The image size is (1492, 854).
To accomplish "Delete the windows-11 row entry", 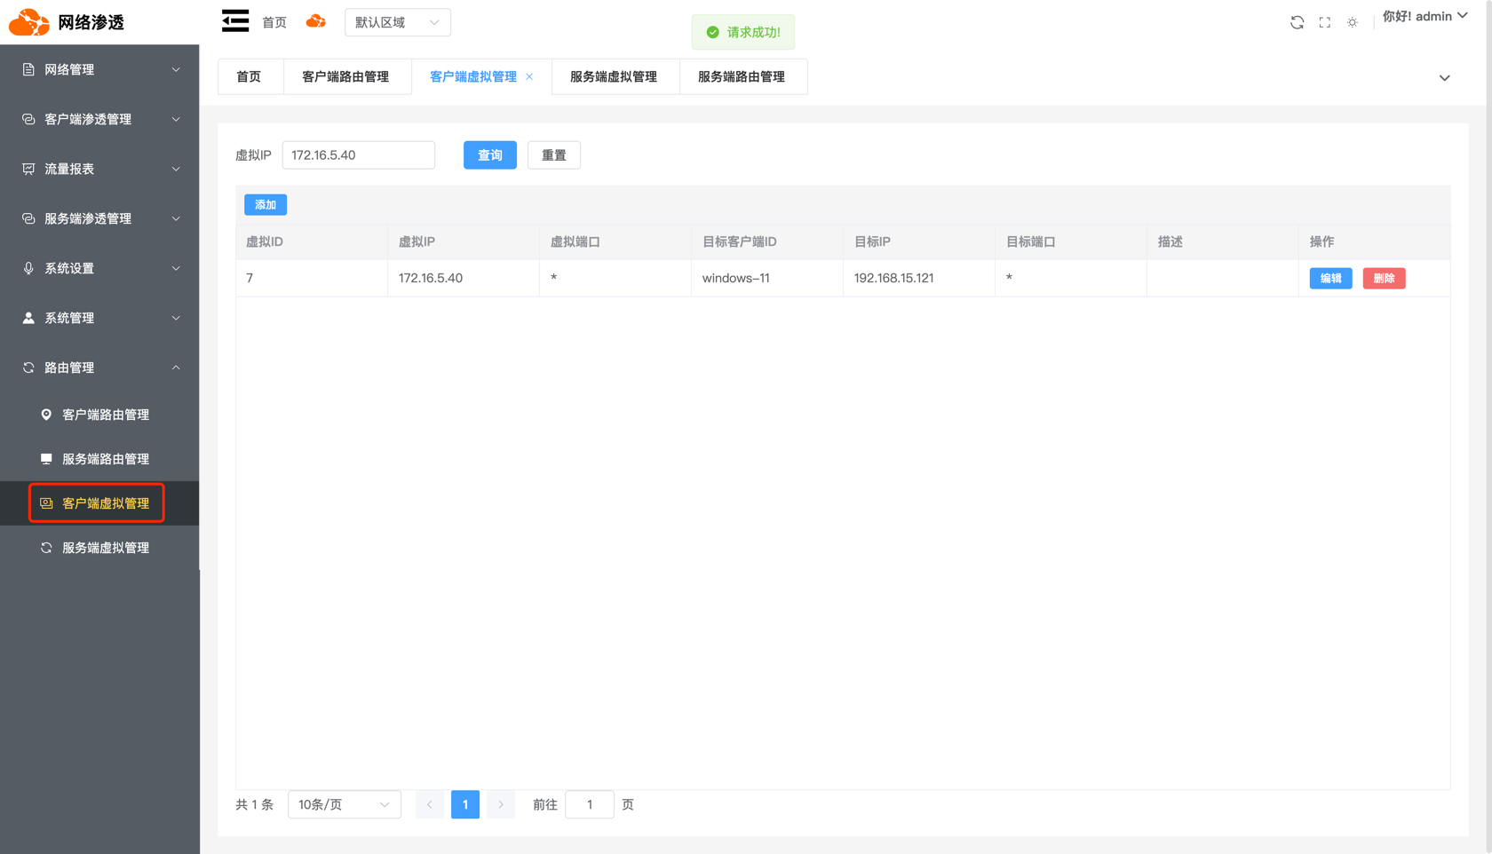I will pyautogui.click(x=1384, y=279).
